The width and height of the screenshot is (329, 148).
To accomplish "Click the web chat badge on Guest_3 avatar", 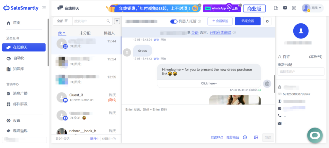I will click(66, 101).
